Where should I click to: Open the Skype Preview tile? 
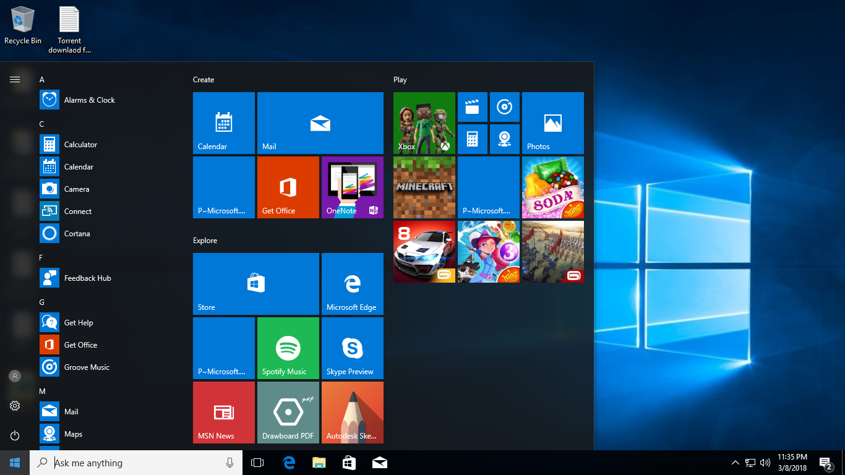[x=353, y=348]
